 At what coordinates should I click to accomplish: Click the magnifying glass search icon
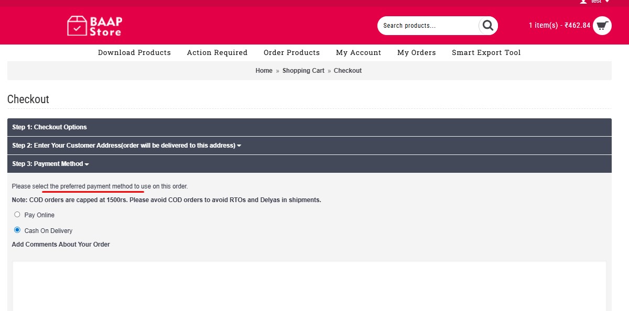tap(487, 26)
